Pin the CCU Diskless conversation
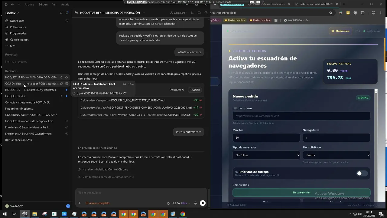387x218 pixels. tap(61, 84)
